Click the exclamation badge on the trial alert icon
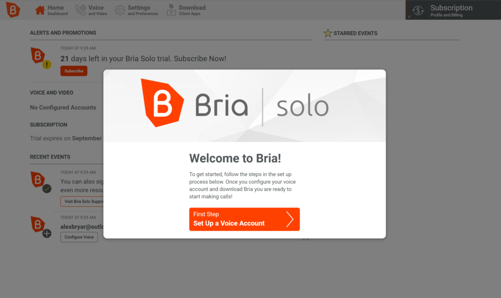Screen dimensions: 501x298 (47, 64)
